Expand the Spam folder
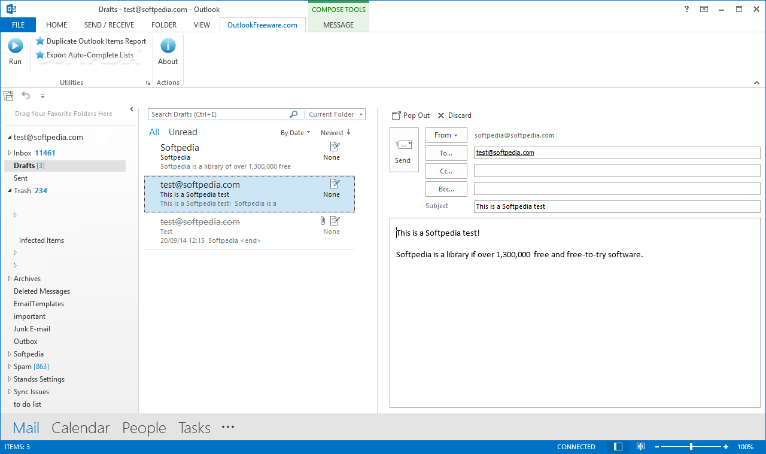This screenshot has height=454, width=766. point(10,367)
